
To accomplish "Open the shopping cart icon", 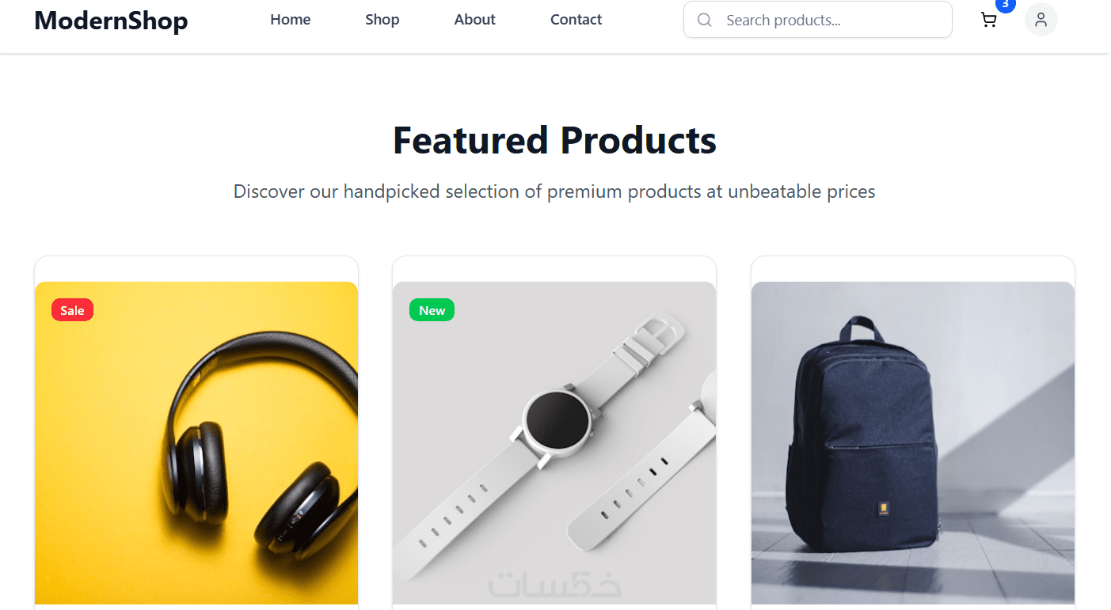I will click(x=988, y=20).
